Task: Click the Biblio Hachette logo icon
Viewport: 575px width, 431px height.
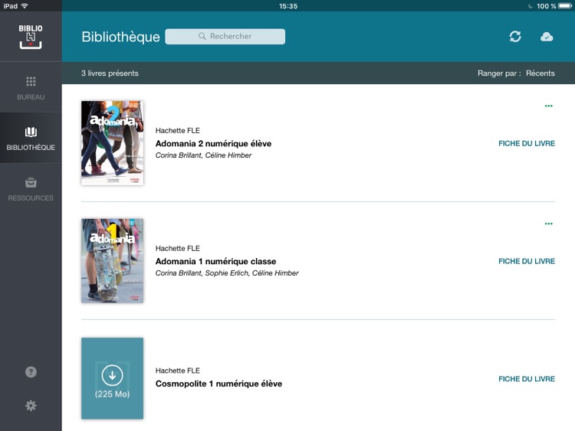Action: click(31, 37)
